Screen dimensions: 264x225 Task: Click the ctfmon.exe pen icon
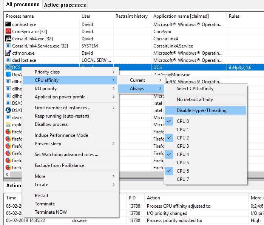point(8,53)
